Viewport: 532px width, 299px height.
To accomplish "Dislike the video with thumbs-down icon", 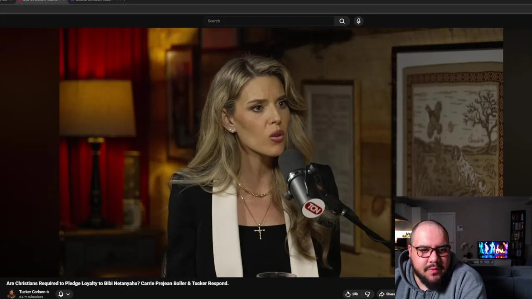I will coord(367,294).
